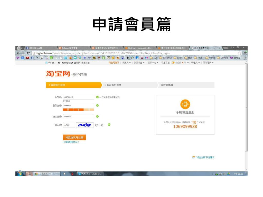Open the "淘宝注册"改进建议 feedback link

[203, 157]
